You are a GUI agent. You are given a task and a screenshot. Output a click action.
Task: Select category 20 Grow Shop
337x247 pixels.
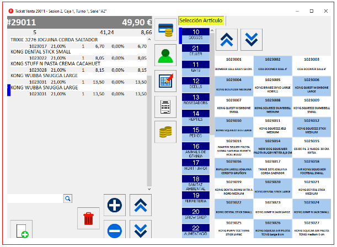[x=196, y=215]
